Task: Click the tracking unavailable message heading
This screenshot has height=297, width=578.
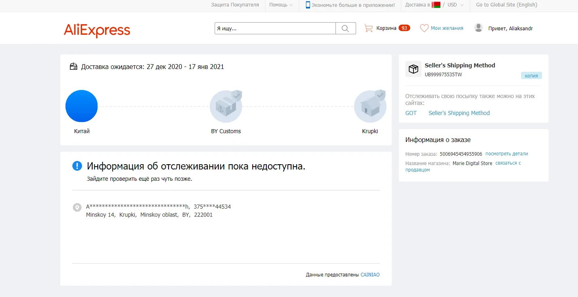Action: click(196, 166)
